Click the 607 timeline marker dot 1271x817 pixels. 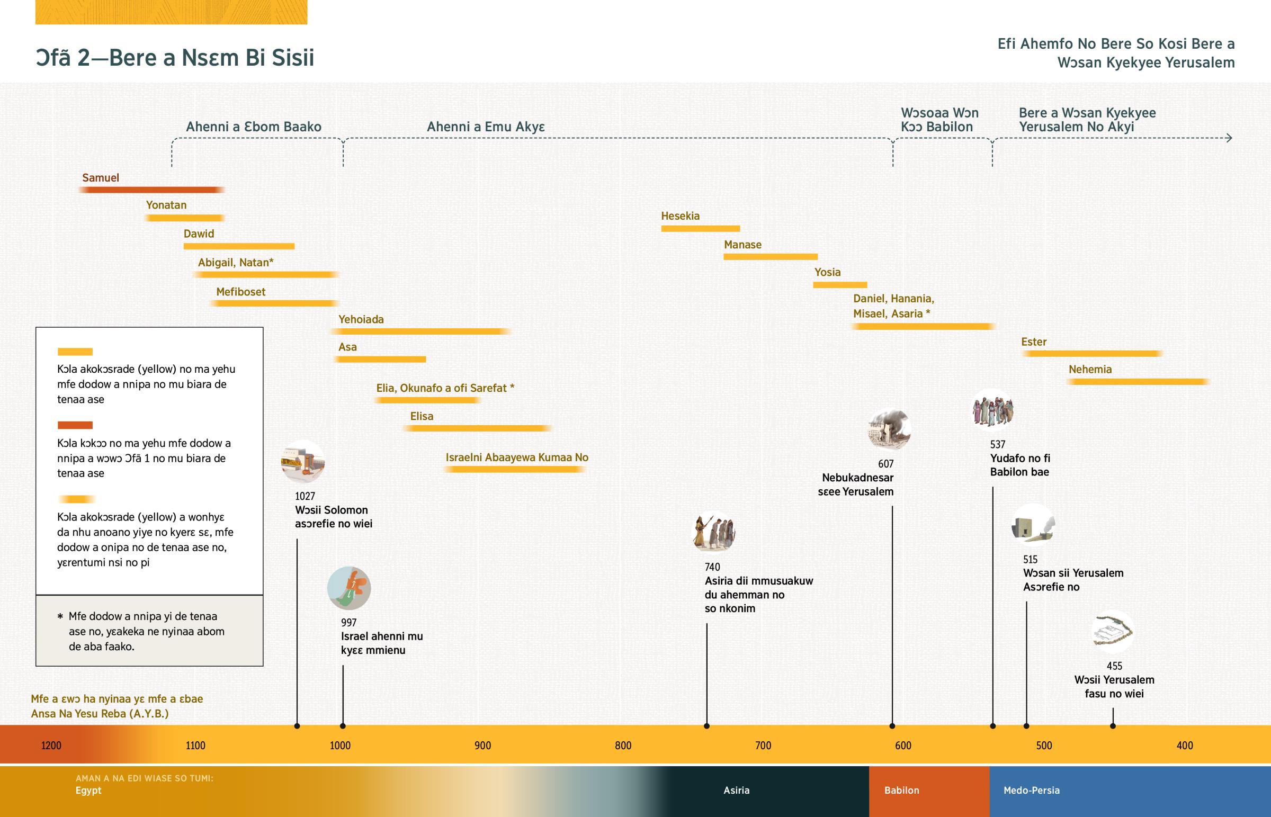pyautogui.click(x=892, y=726)
